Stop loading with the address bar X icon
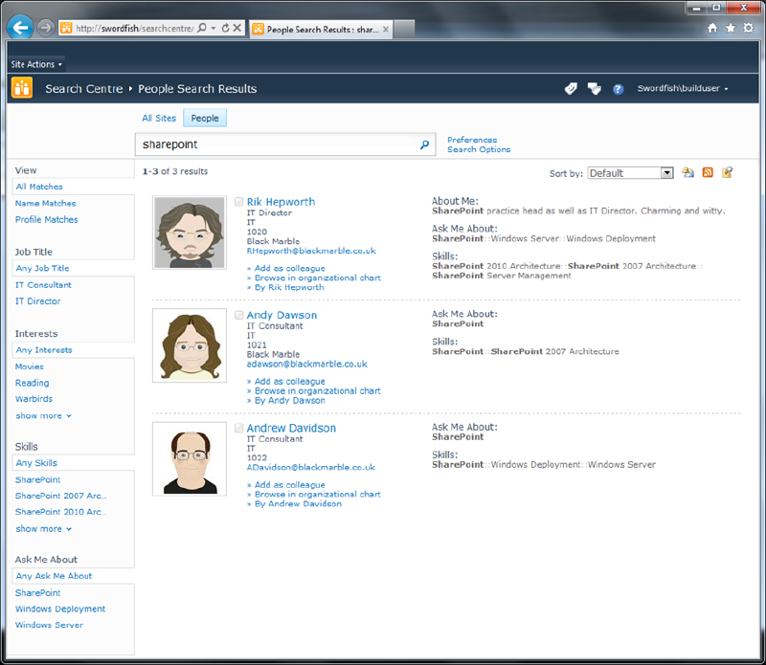Screen dimensions: 766x665 click(237, 28)
